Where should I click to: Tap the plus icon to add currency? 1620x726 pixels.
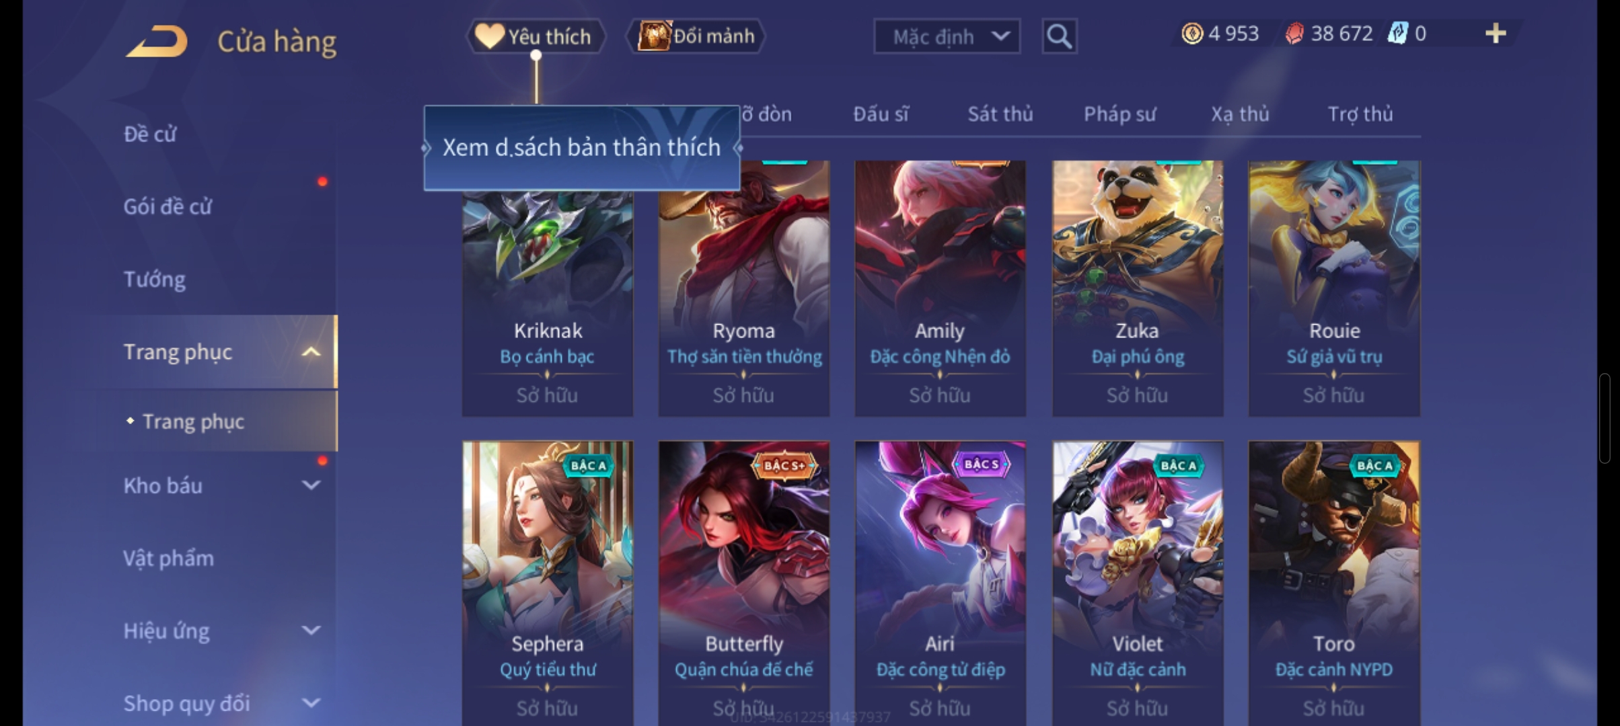tap(1495, 34)
